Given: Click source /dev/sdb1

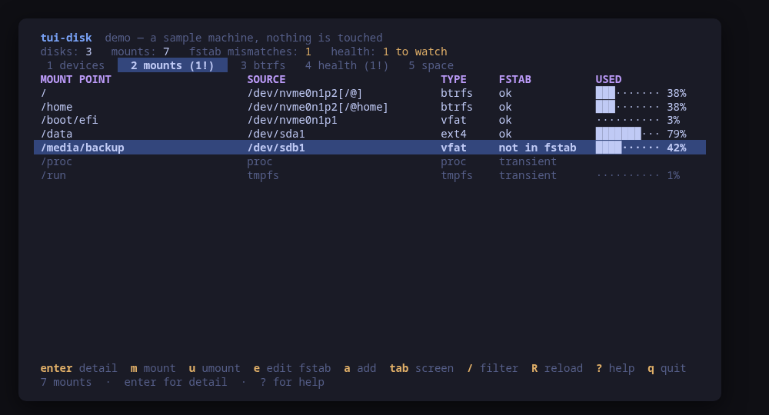Looking at the screenshot, I should tap(275, 148).
